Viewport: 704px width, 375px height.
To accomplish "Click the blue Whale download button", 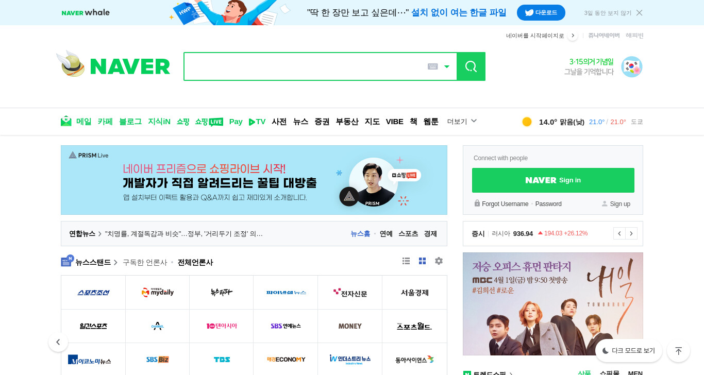I will point(541,13).
